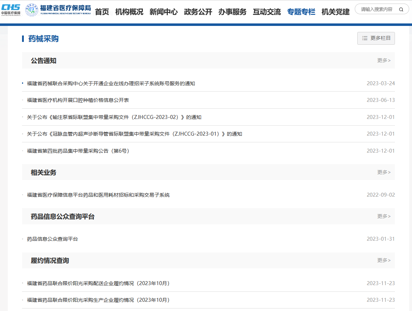This screenshot has width=412, height=311.
Task: Open the 更多栏目 list button
Action: coord(376,38)
